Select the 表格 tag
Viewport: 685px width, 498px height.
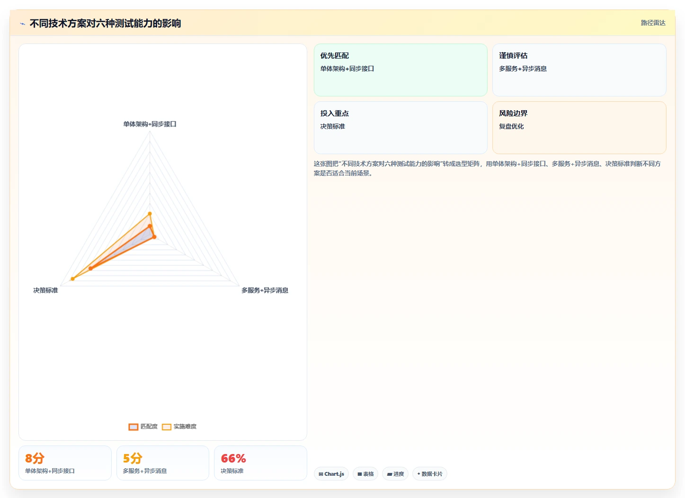365,474
